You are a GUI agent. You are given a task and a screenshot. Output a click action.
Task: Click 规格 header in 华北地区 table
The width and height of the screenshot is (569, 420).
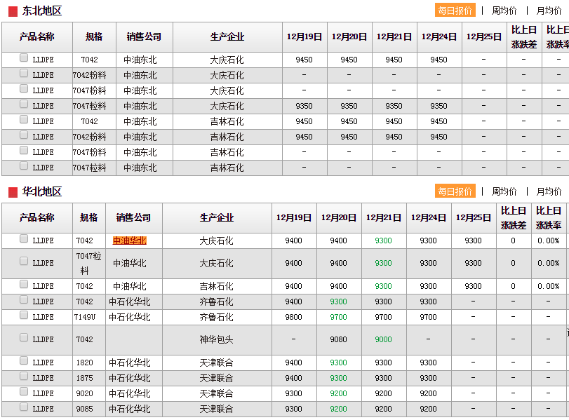pos(89,217)
